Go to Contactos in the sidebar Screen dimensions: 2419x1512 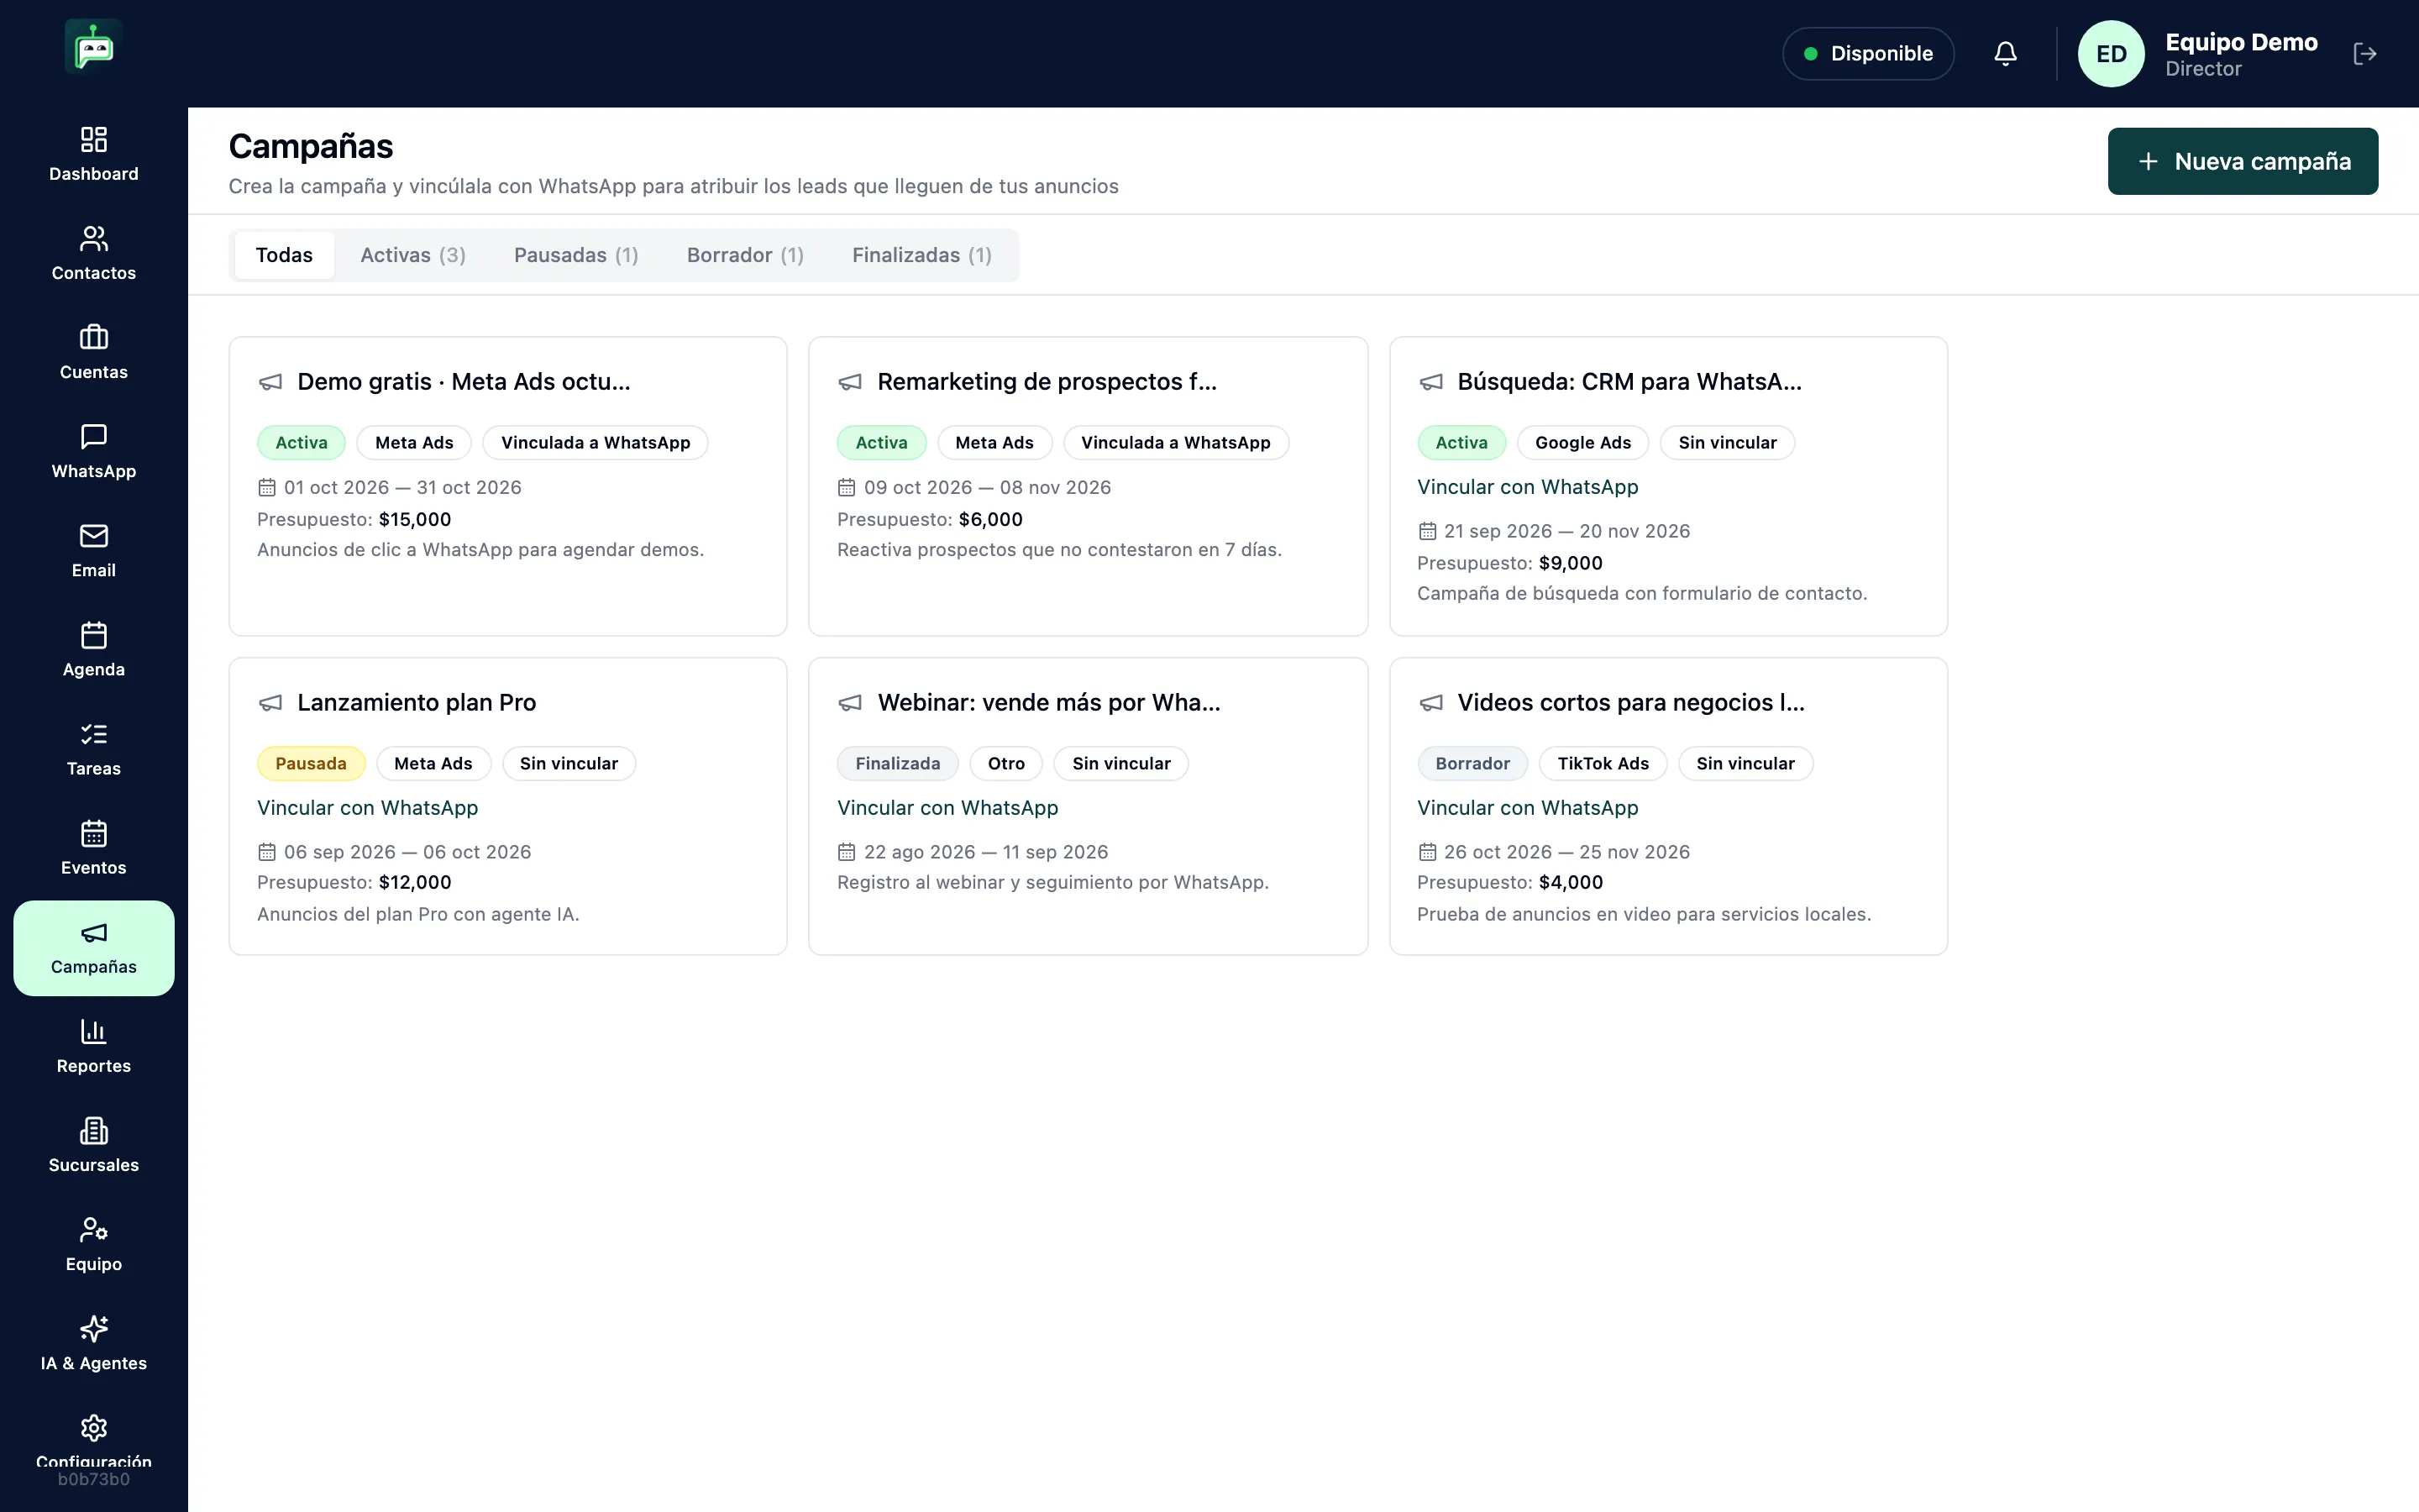[x=94, y=253]
